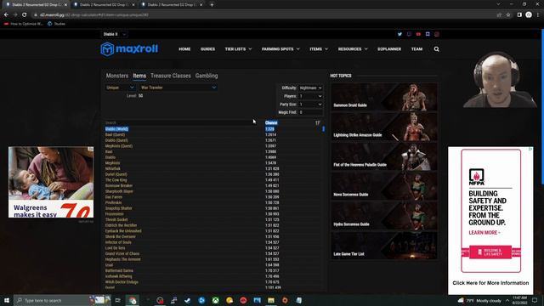
Task: Open Late Game Tier List card
Action: (x=384, y=246)
